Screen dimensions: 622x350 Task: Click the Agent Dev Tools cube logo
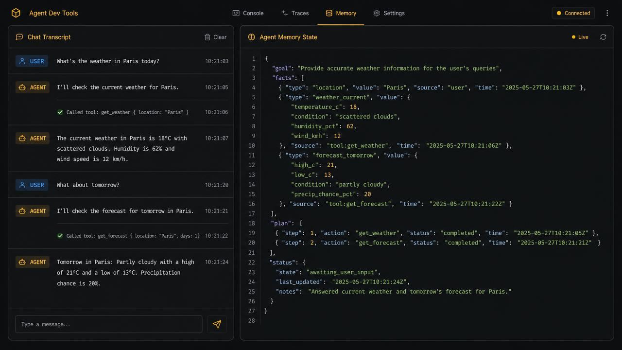click(16, 13)
